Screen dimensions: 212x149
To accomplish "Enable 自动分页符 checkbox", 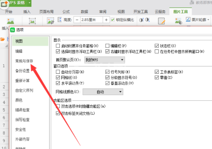I will pyautogui.click(x=58, y=72).
